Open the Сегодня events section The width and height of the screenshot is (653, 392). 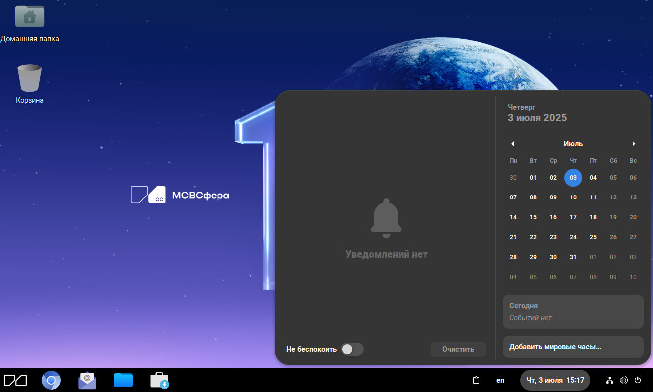coord(573,312)
